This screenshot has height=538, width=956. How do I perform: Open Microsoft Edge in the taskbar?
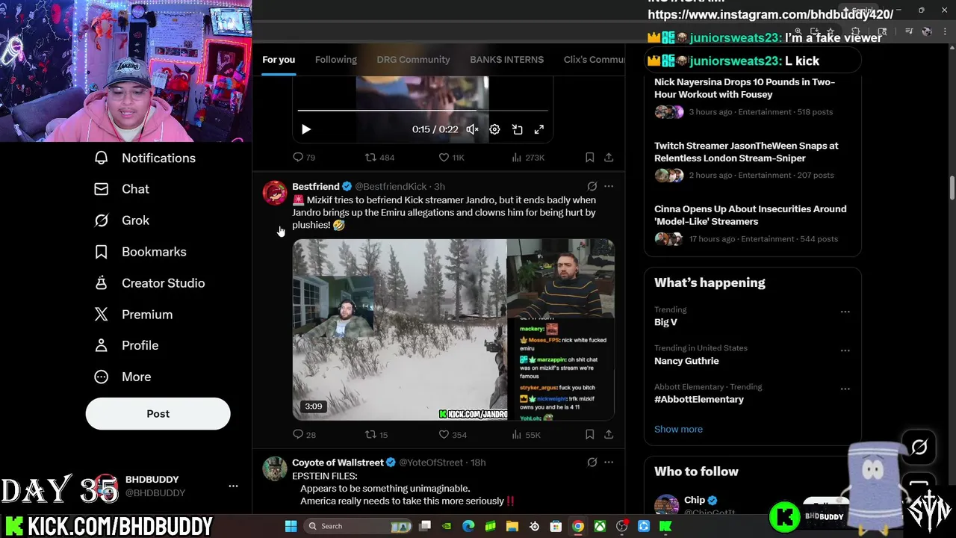[x=468, y=526]
